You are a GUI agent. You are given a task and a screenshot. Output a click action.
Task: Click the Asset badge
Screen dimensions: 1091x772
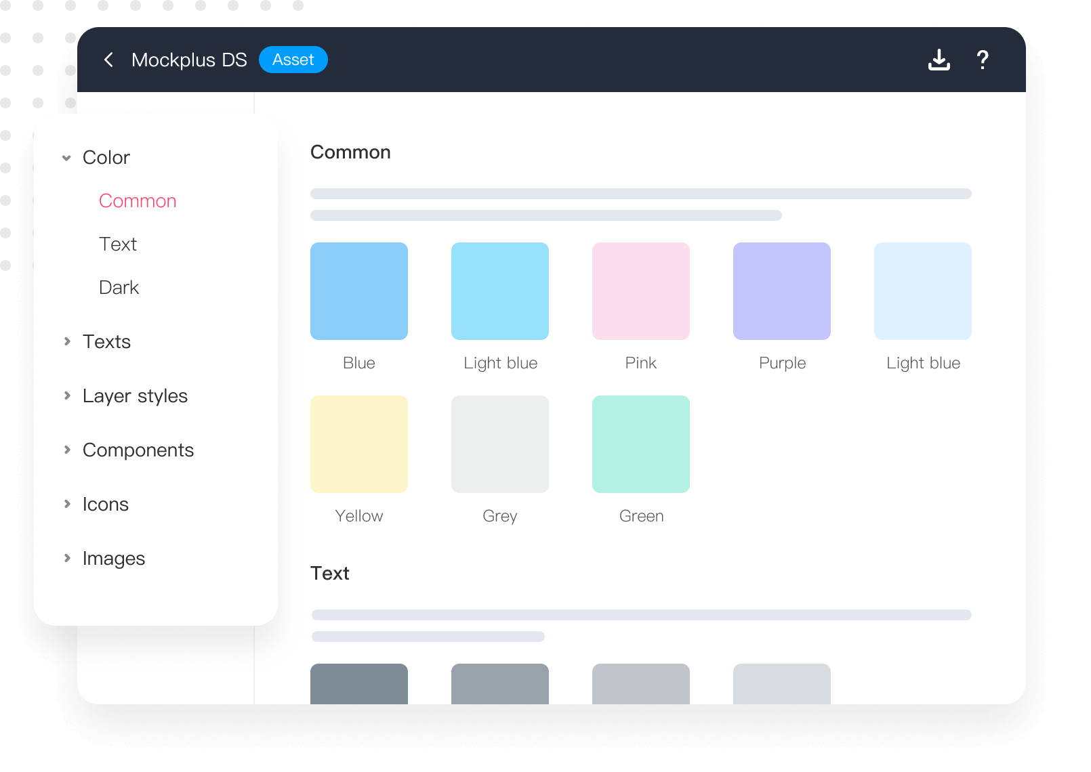click(293, 60)
